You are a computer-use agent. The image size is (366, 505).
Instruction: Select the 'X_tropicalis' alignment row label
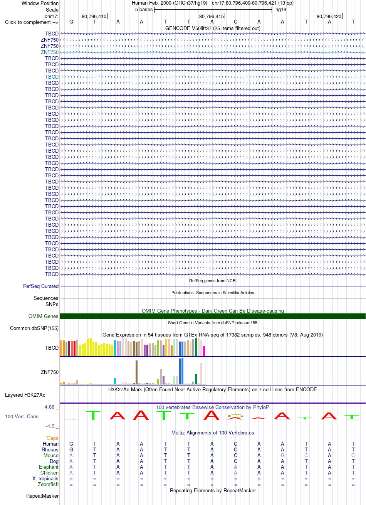click(x=45, y=479)
